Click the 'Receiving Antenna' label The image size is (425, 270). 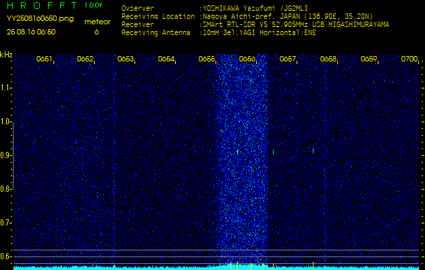(156, 33)
